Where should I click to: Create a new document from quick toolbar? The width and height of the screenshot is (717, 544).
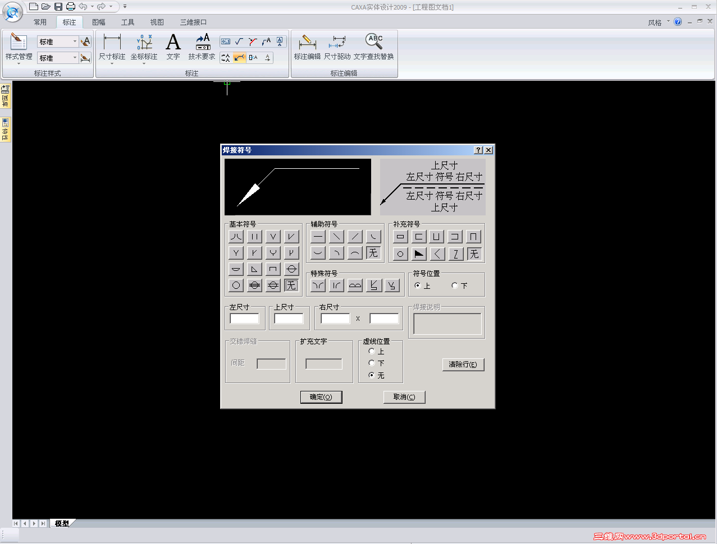34,7
